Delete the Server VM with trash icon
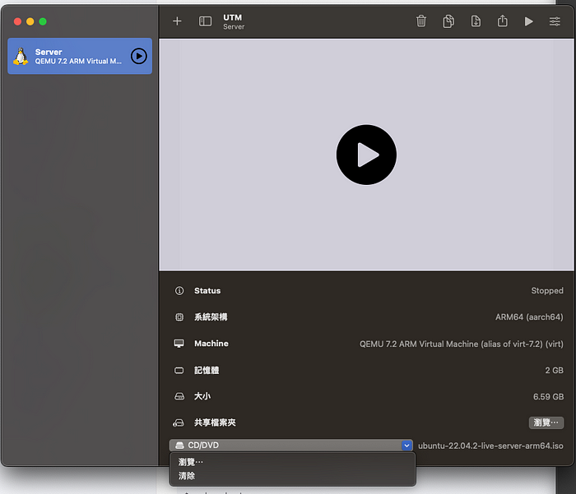The height and width of the screenshot is (494, 576). [421, 21]
